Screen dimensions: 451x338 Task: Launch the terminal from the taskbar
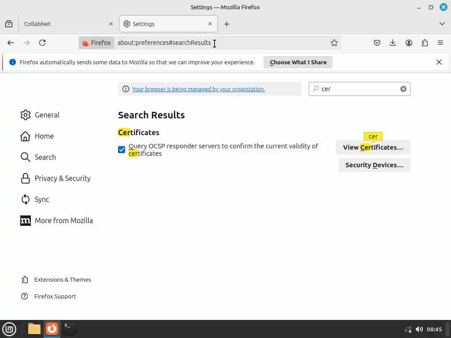coord(70,328)
